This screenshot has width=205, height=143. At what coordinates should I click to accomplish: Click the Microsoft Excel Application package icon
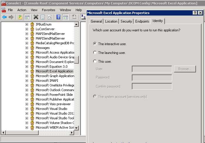pos(32,71)
